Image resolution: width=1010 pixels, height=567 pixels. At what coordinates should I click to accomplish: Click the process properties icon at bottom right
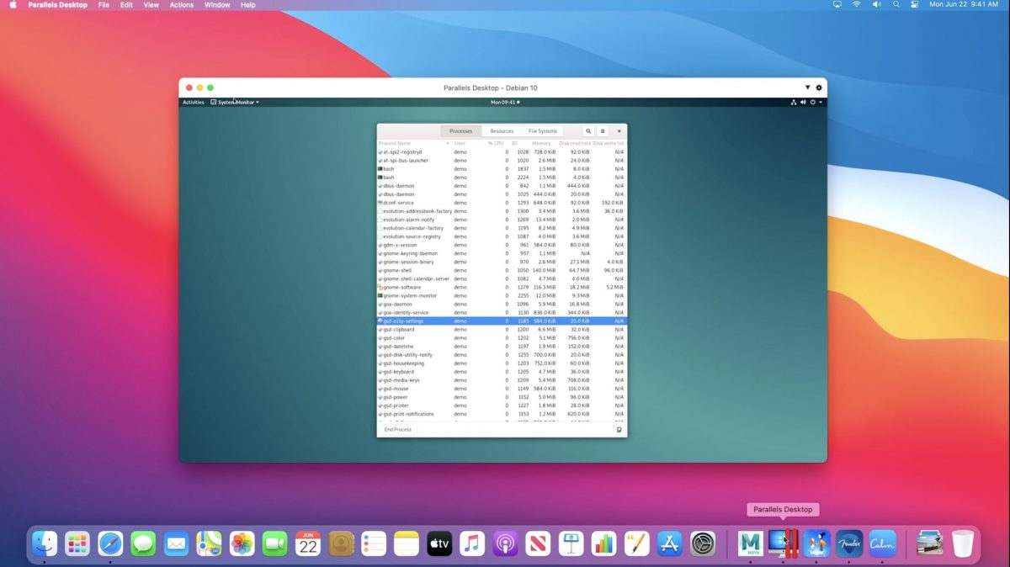coord(619,430)
